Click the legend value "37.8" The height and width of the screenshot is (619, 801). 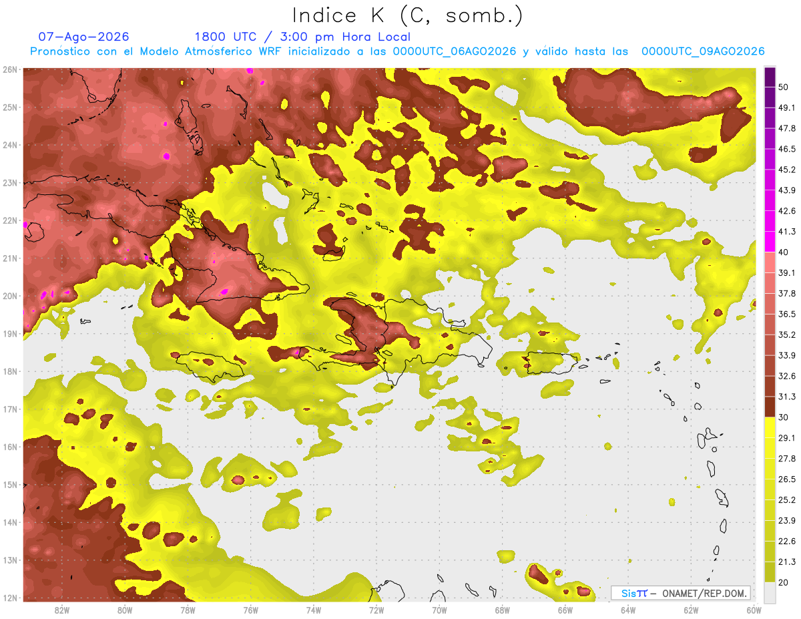pyautogui.click(x=787, y=293)
